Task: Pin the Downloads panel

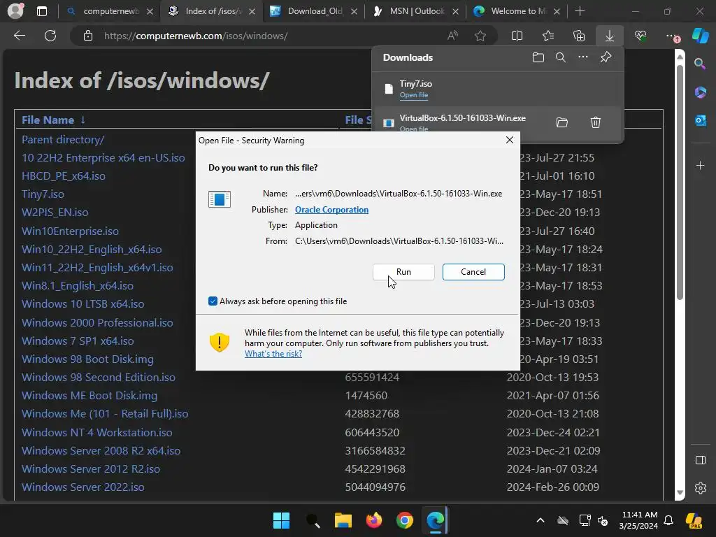Action: 606,57
